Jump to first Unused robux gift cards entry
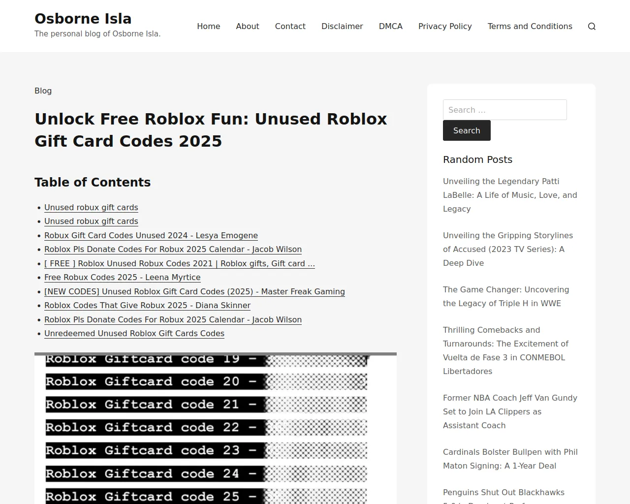The width and height of the screenshot is (630, 504). [91, 207]
